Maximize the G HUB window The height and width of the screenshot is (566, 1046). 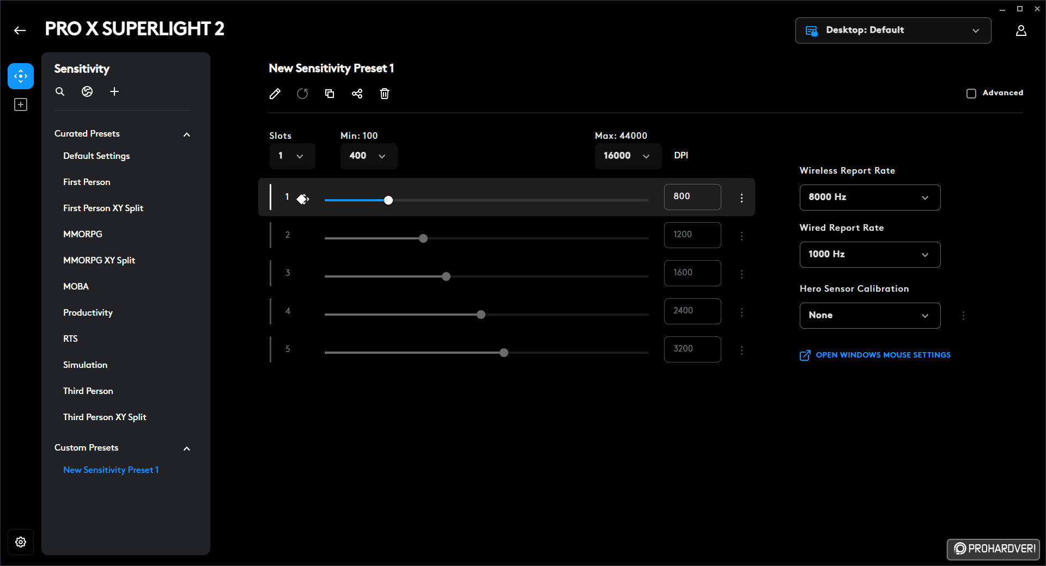click(x=1020, y=9)
